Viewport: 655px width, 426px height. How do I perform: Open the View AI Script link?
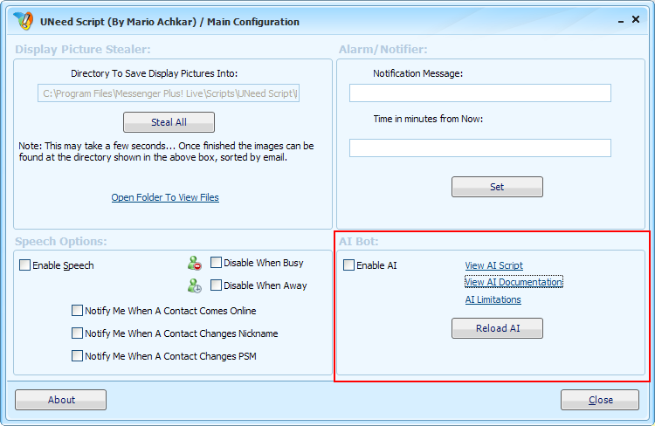493,265
